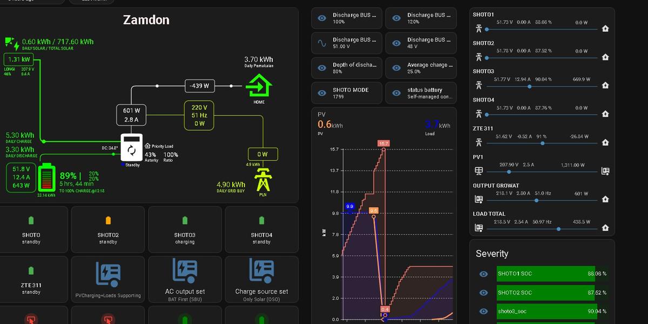Open the AC output set selector
Screen dimensions: 648x324
185,280
